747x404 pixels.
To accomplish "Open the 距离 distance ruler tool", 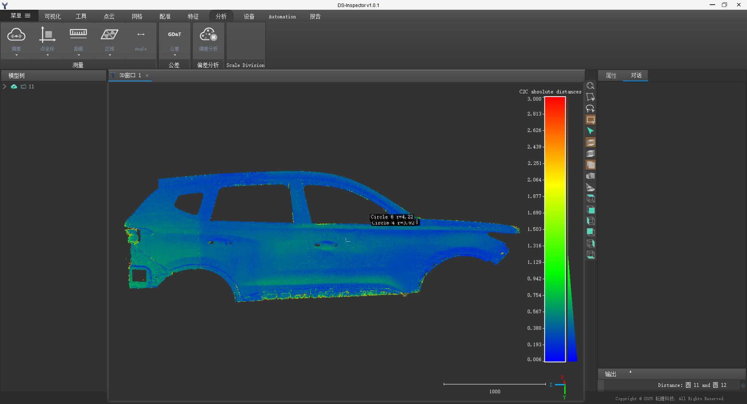I will [x=78, y=35].
